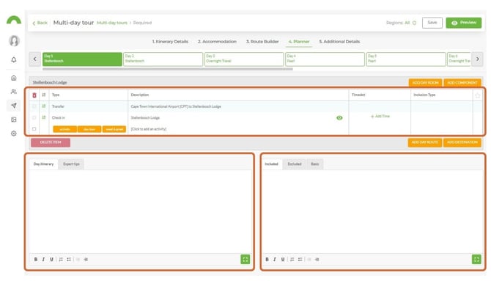Image resolution: width=491 pixels, height=281 pixels.
Task: Click the green Preview button
Action: click(x=464, y=23)
